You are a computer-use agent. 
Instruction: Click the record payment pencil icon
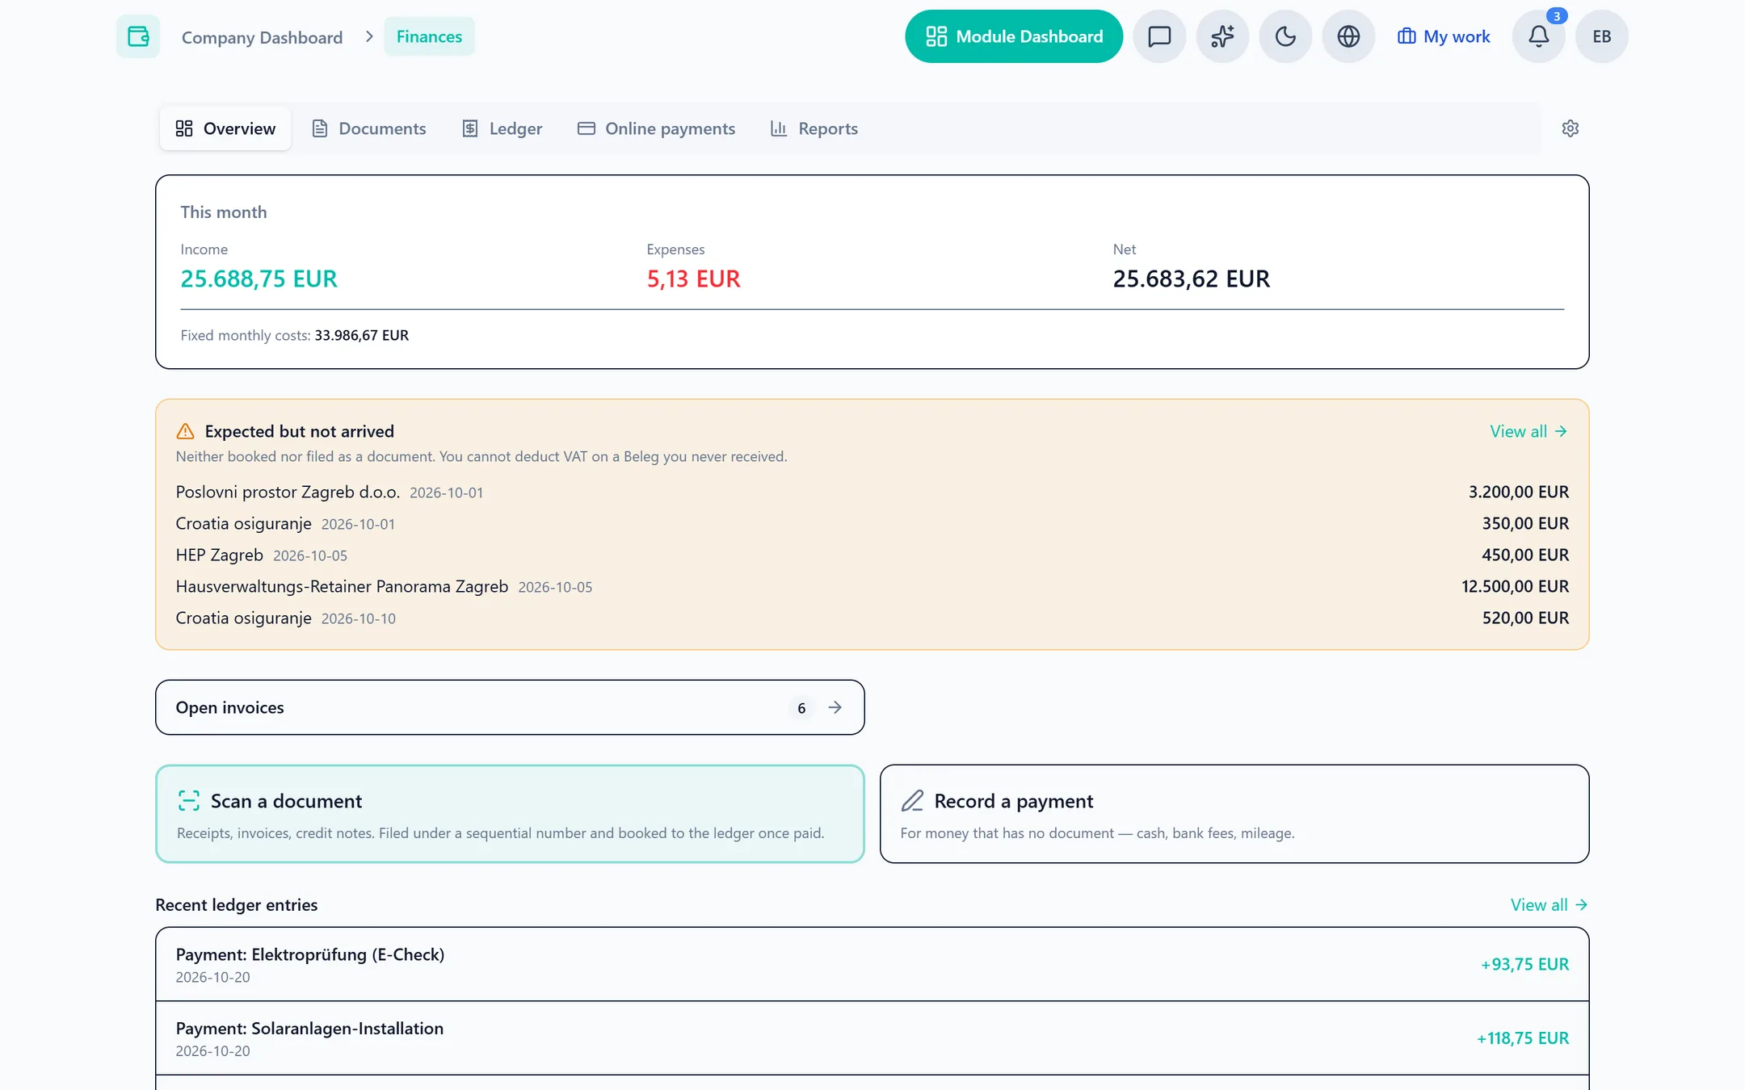pyautogui.click(x=912, y=801)
